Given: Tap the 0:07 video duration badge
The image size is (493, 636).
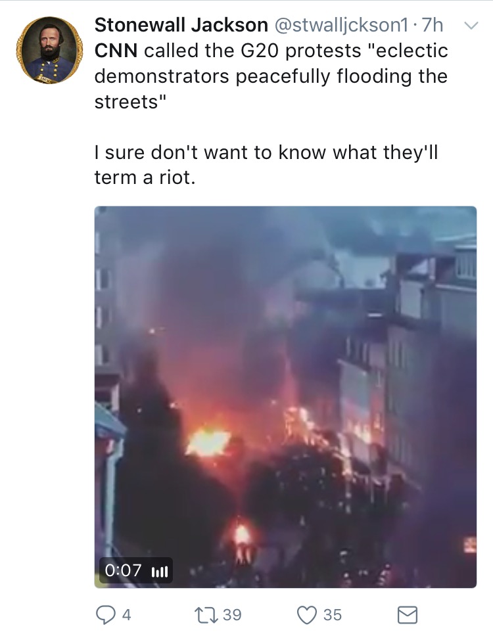Looking at the screenshot, I should 124,571.
